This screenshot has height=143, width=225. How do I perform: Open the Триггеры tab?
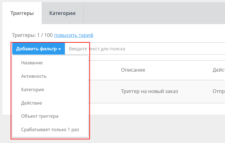coord(22,13)
